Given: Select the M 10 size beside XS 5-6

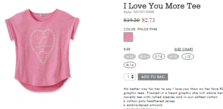Looking at the screenshot, I should coord(130,57).
